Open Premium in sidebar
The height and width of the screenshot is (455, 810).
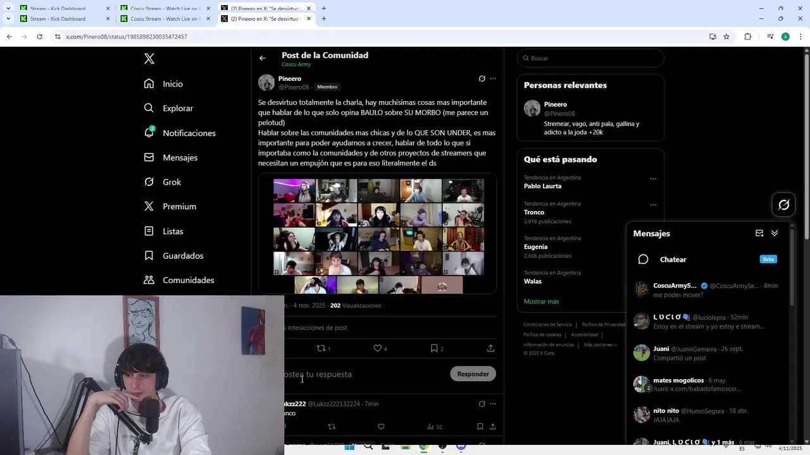[x=170, y=207]
